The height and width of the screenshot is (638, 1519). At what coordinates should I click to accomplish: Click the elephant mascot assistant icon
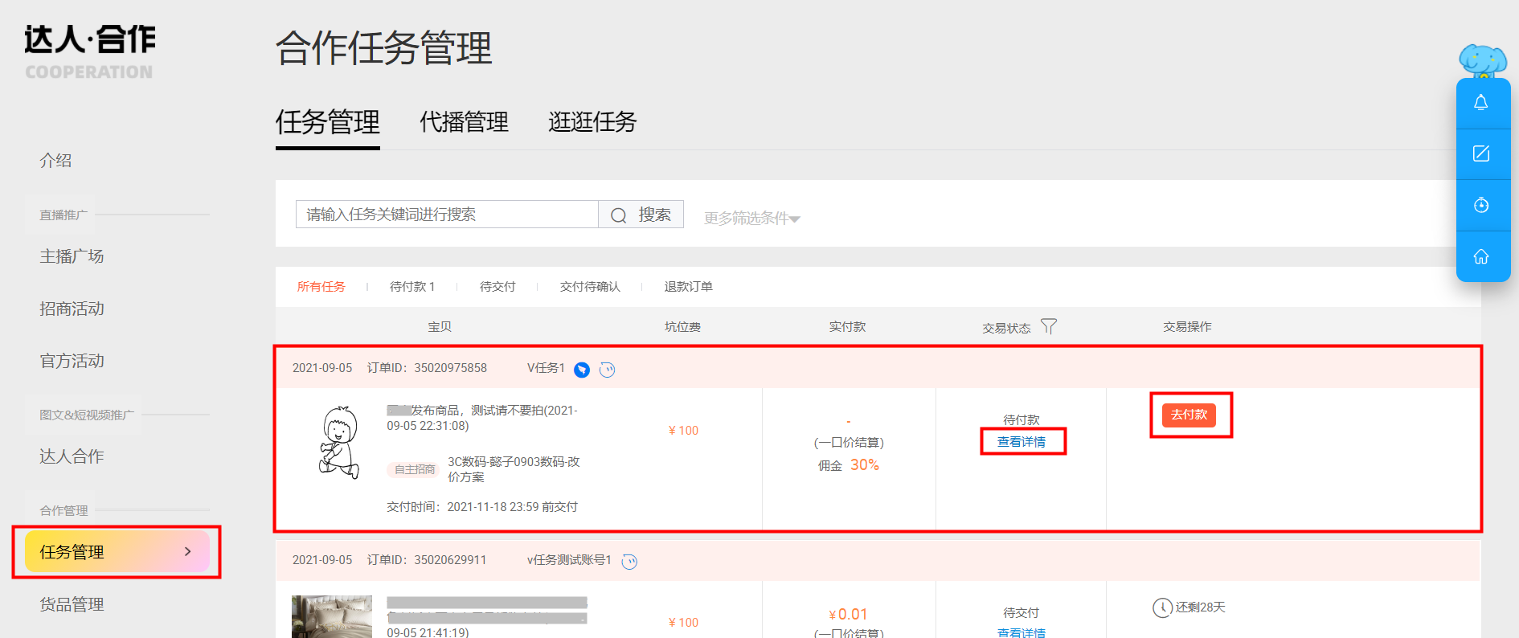[x=1483, y=61]
